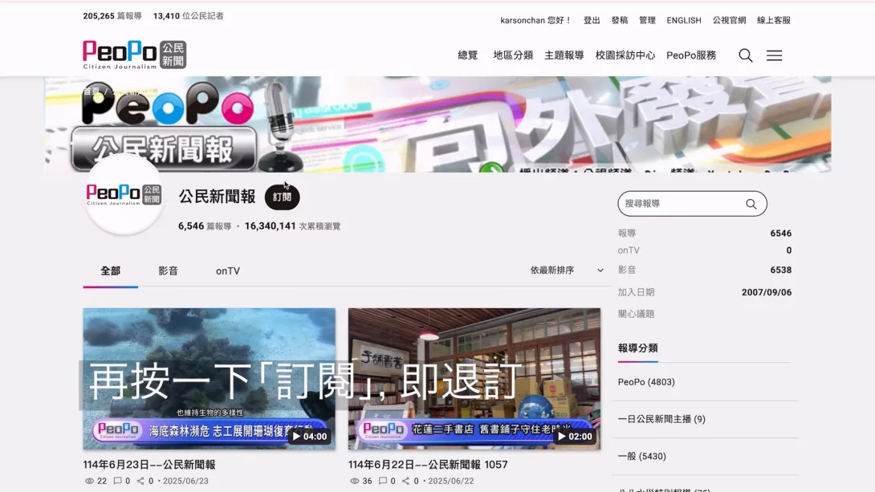This screenshot has width=875, height=492.
Task: Filter by 一日公民新聞主播 (9) category
Action: click(661, 419)
